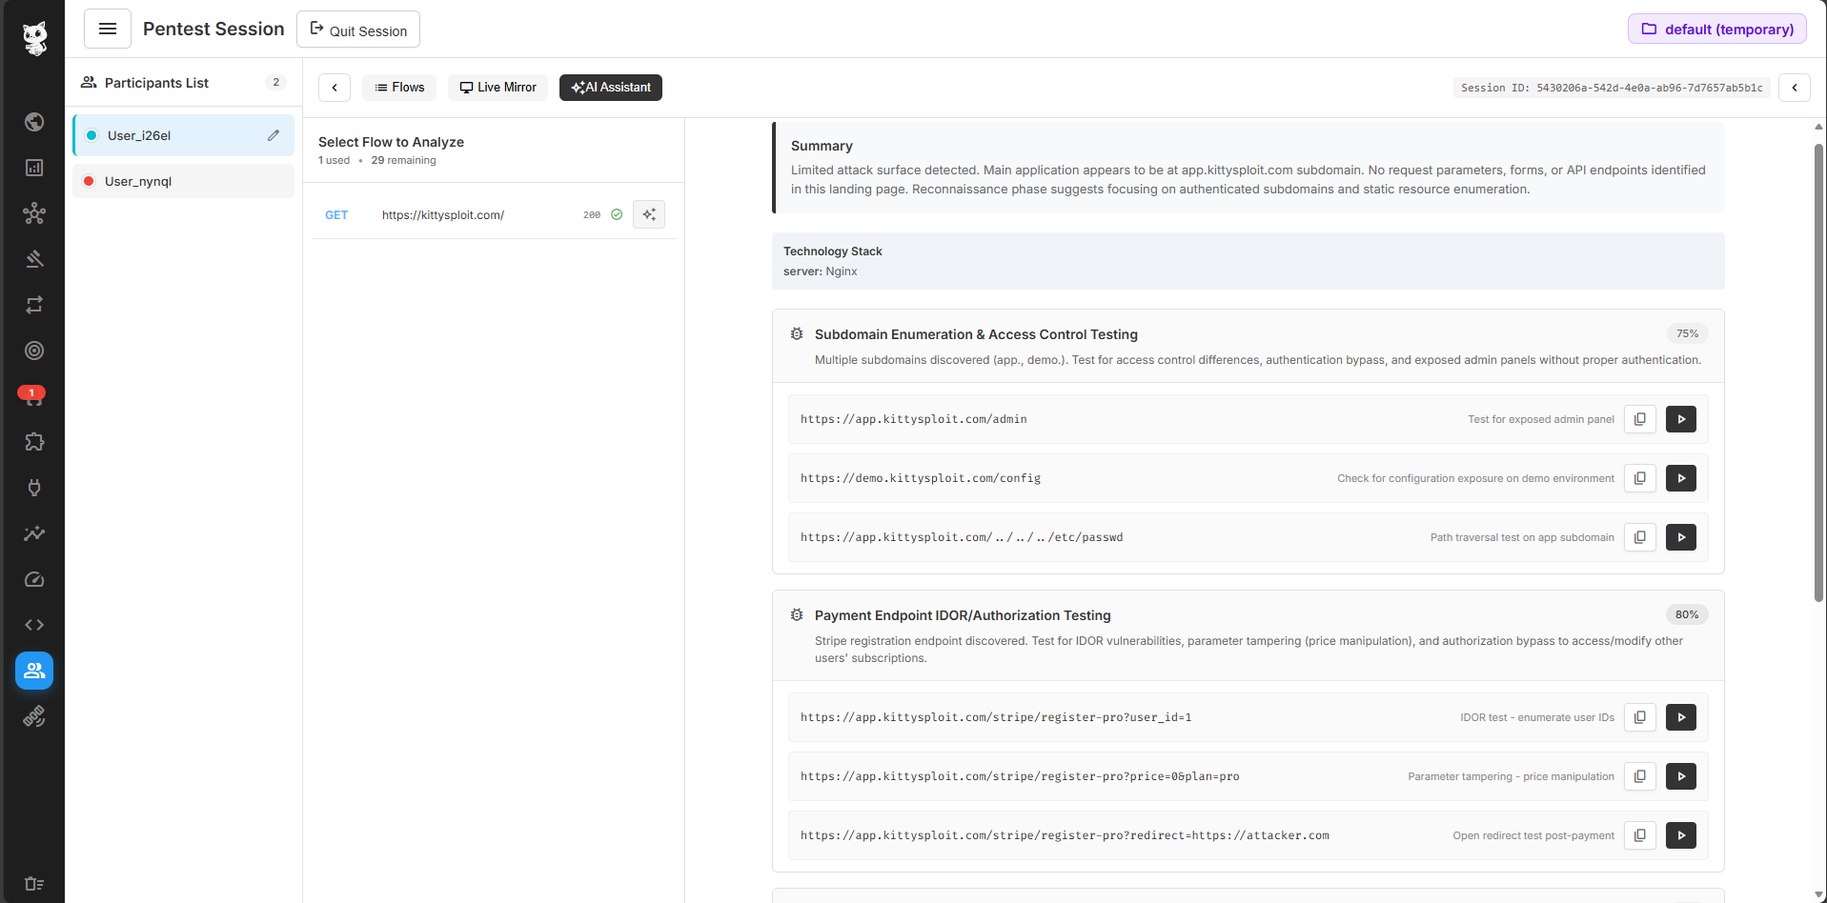
Task: Switch to the Flows tab
Action: click(x=398, y=87)
